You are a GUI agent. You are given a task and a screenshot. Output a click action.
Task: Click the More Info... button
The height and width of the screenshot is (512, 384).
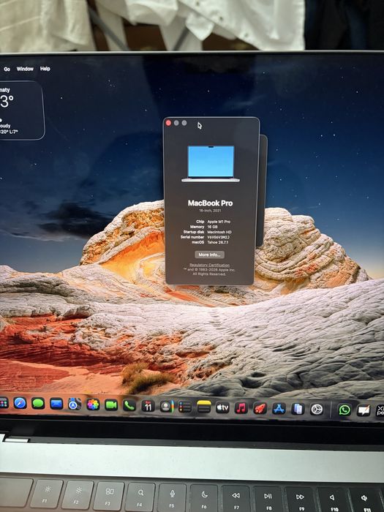click(x=209, y=255)
